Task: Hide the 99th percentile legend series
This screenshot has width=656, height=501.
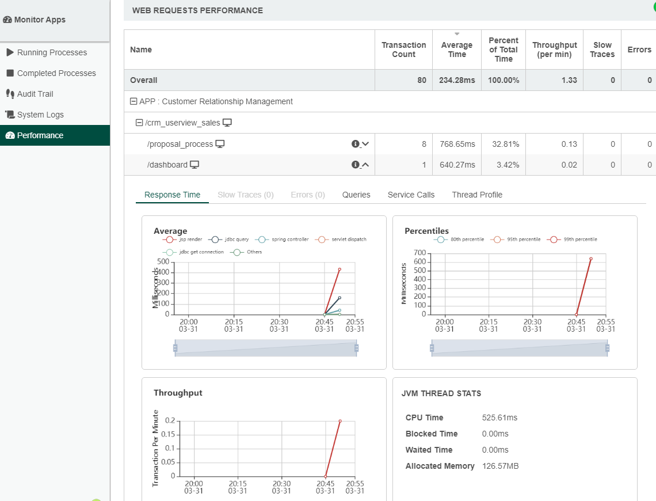Action: (555, 240)
